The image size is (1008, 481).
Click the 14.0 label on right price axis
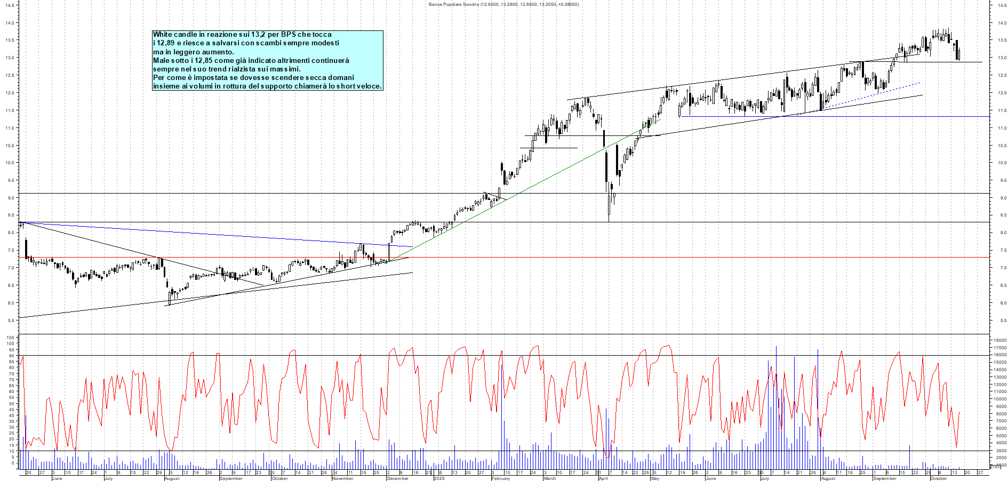[x=1003, y=23]
